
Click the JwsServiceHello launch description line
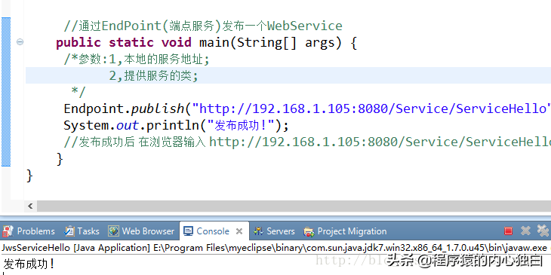tap(275, 248)
